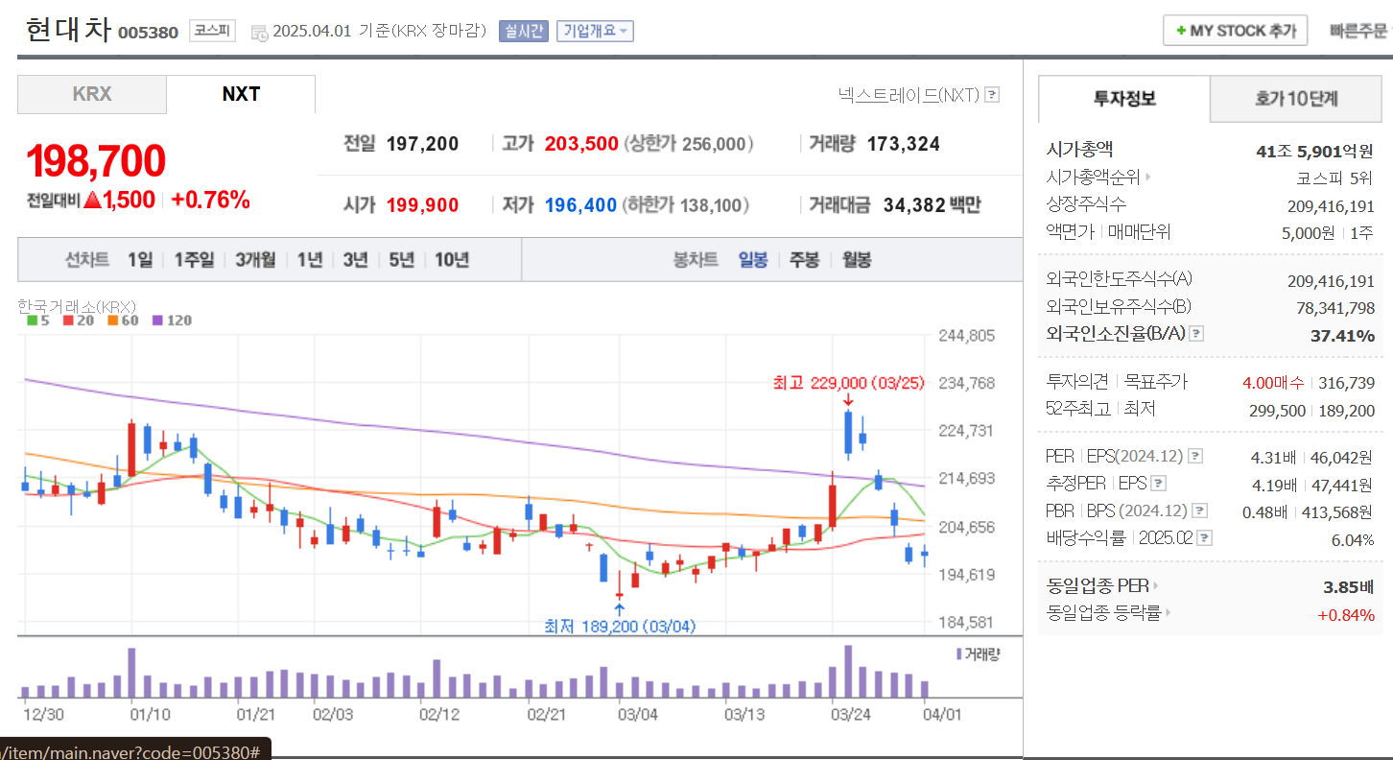Viewport: 1393px width, 760px height.
Task: Expand 동일업종 PER arrow link
Action: [x=1155, y=585]
